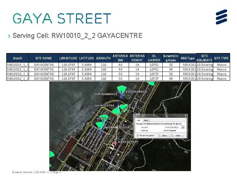The width and height of the screenshot is (237, 178).
Task: Click antenna BW '50' in row RW10010_2_2
Action: click(120, 78)
